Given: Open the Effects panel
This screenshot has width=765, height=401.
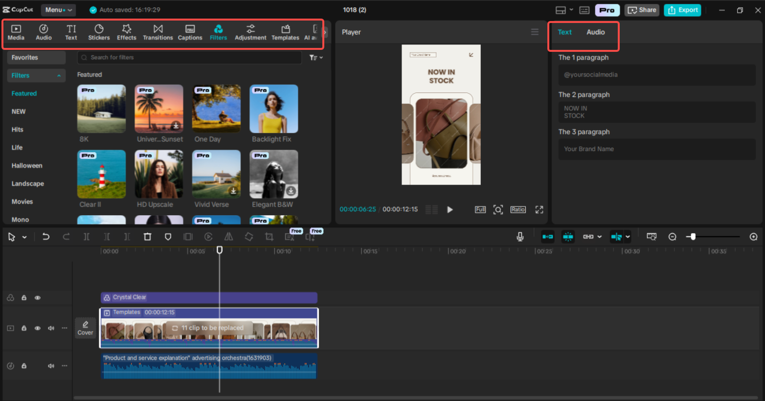Looking at the screenshot, I should click(x=127, y=32).
